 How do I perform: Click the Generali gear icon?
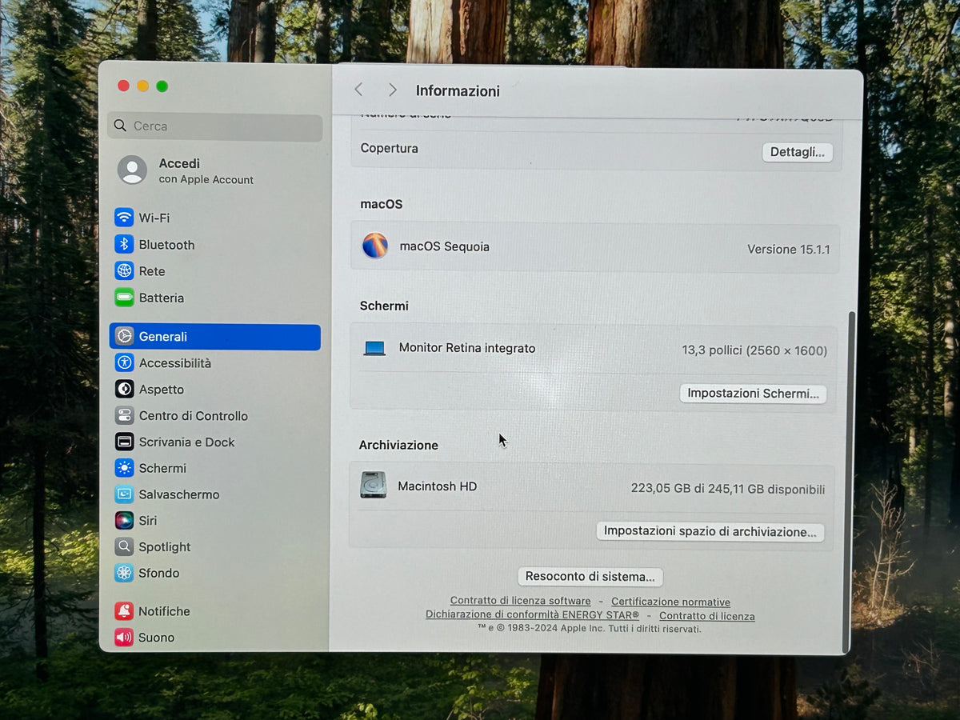[x=124, y=337]
